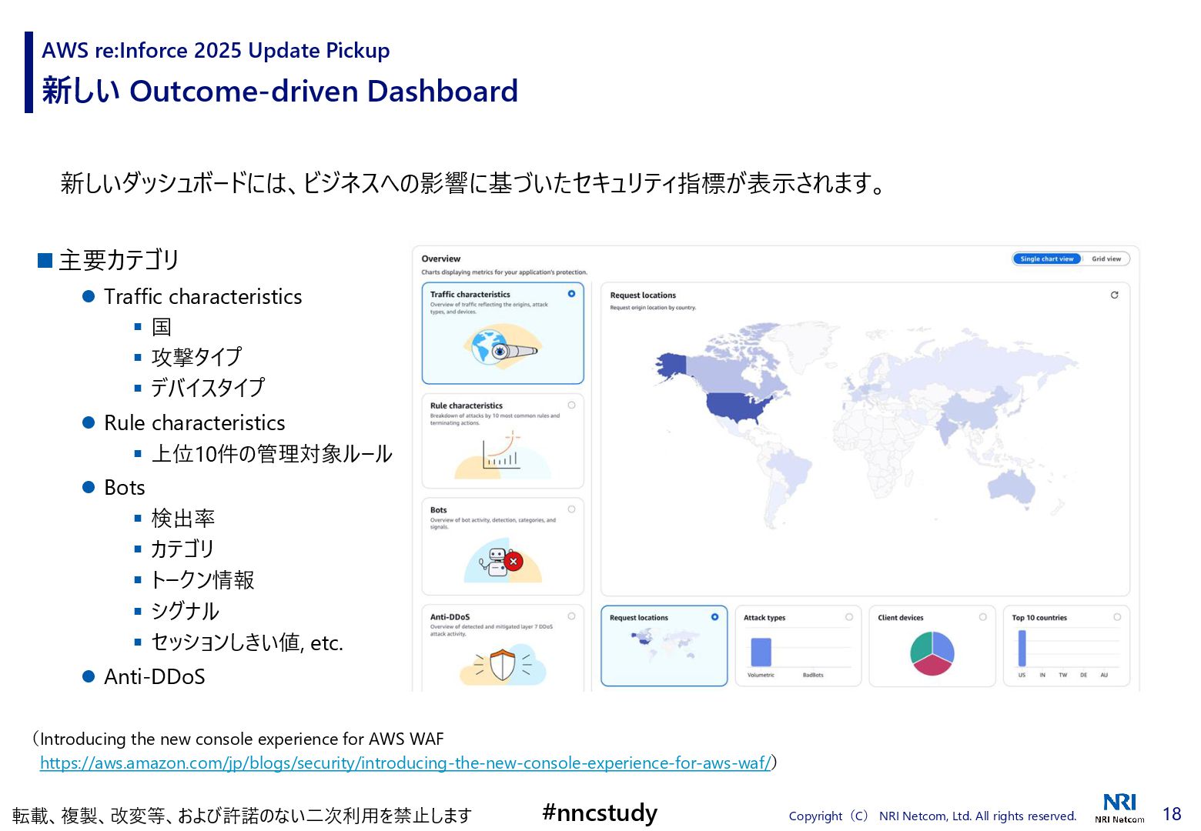Click the 'セッションしきい値, etc.' text
The image size is (1201, 831).
tap(247, 642)
